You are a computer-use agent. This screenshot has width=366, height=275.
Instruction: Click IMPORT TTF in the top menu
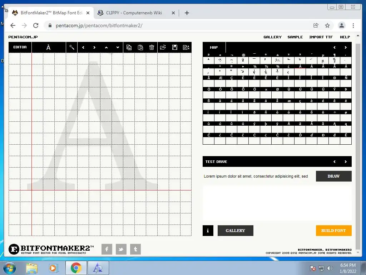[x=321, y=37]
